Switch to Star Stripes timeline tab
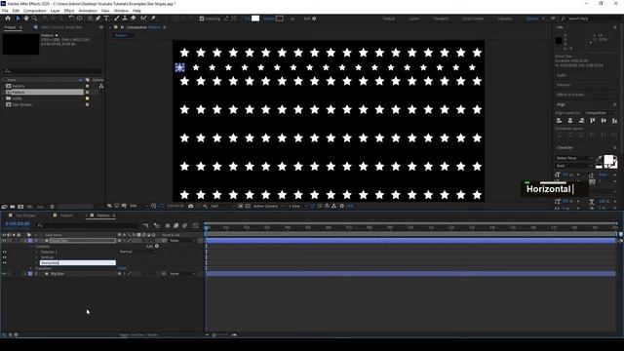624x351 pixels. click(26, 215)
